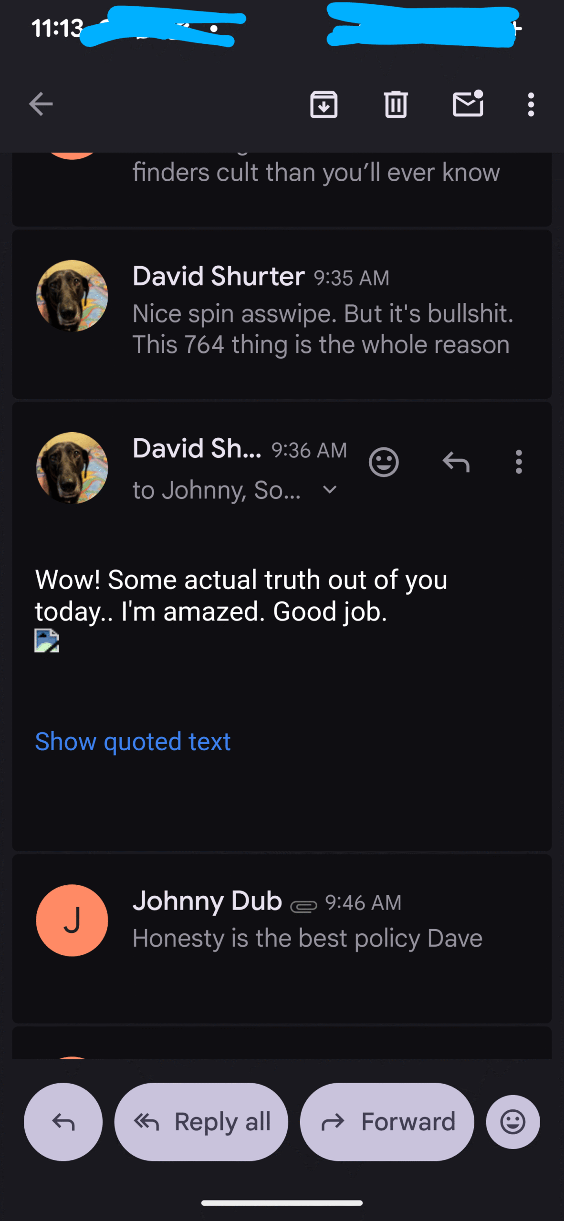Viewport: 564px width, 1221px height.
Task: Tap Johnny Dub's orange J avatar
Action: pyautogui.click(x=72, y=921)
